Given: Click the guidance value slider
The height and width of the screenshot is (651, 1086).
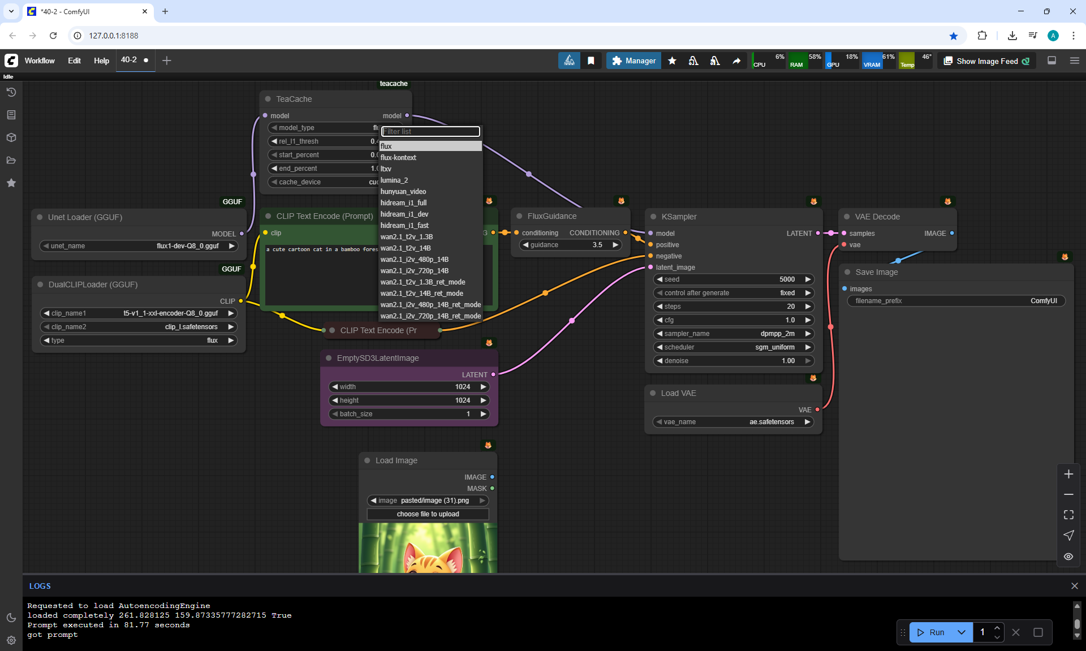Looking at the screenshot, I should pyautogui.click(x=571, y=245).
